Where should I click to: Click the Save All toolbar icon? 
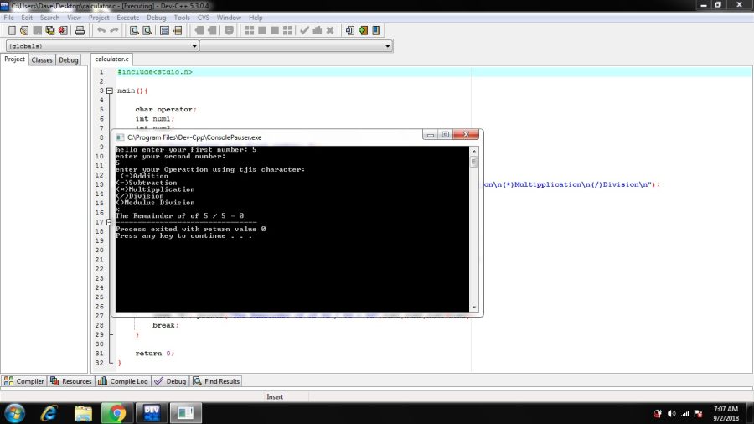50,30
